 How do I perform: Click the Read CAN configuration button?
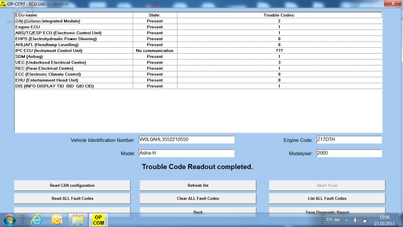pos(72,185)
